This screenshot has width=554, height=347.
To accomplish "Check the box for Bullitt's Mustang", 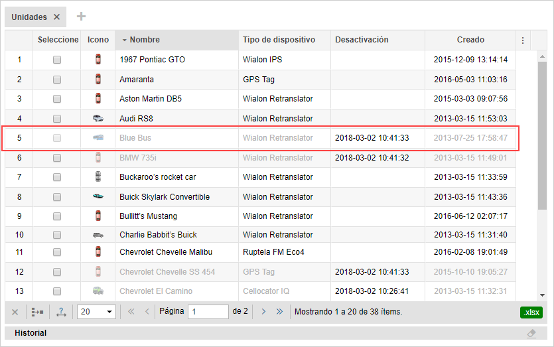I will coord(57,216).
